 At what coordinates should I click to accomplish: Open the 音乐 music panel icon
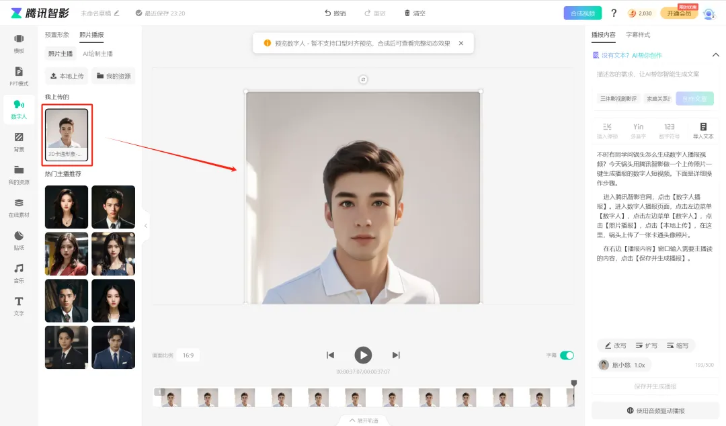tap(19, 273)
